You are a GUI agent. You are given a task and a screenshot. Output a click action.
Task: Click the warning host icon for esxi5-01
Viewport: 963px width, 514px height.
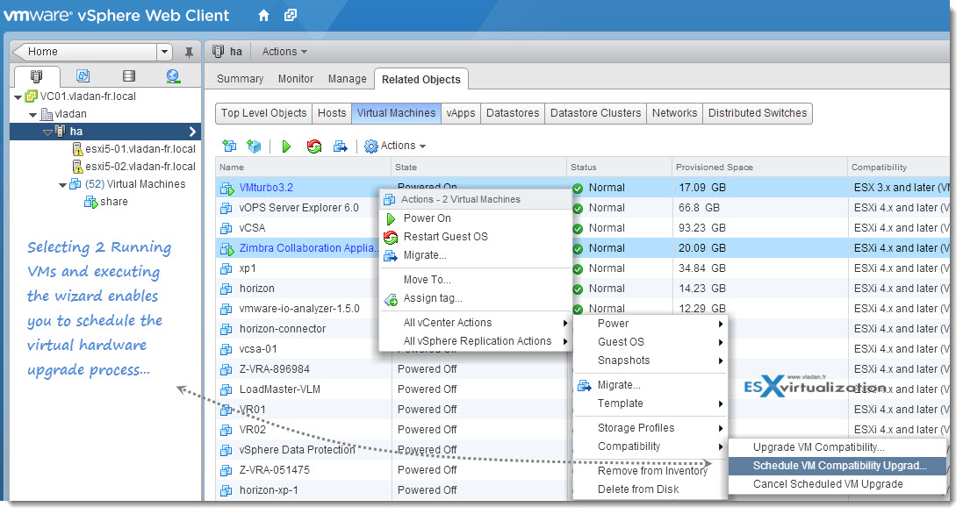point(77,149)
